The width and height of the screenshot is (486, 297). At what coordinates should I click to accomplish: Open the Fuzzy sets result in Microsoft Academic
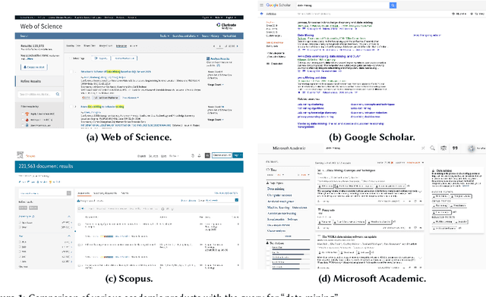328,210
